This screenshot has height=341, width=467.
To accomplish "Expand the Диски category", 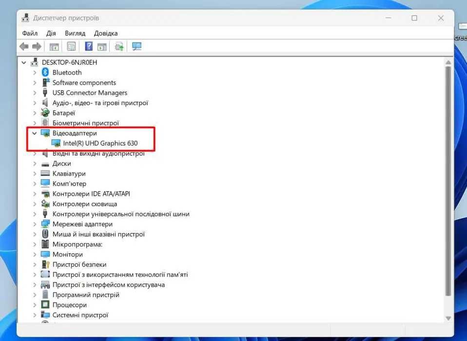I will [x=35, y=164].
